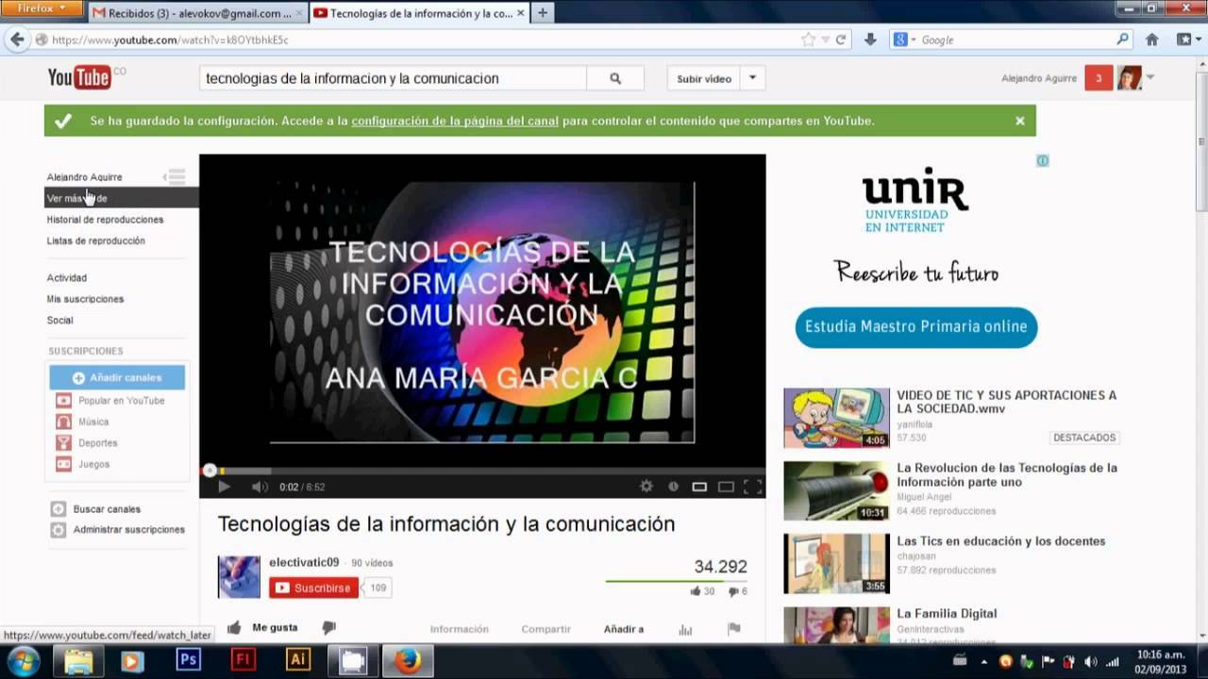Open the Información tab below video
The width and height of the screenshot is (1208, 679).
point(460,629)
